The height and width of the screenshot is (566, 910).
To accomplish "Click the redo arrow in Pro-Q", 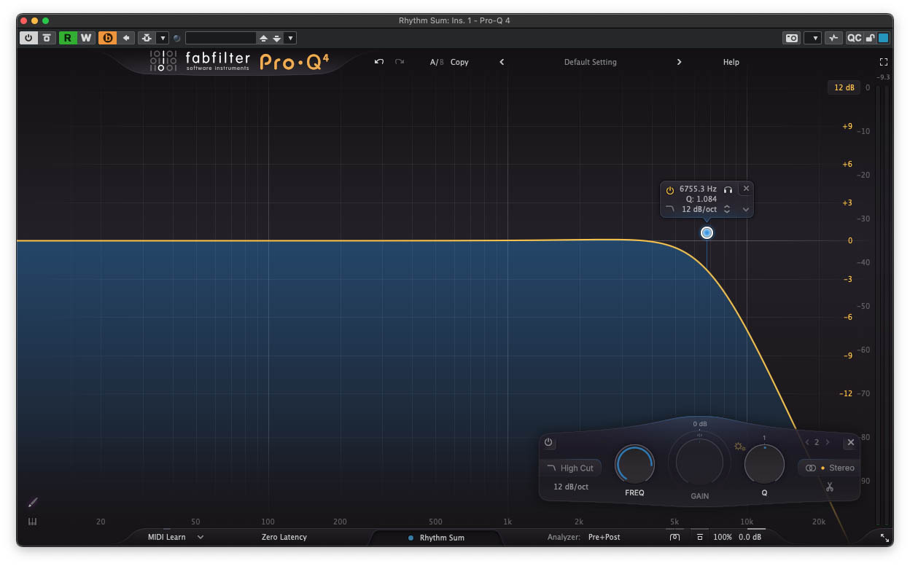I will pos(399,62).
